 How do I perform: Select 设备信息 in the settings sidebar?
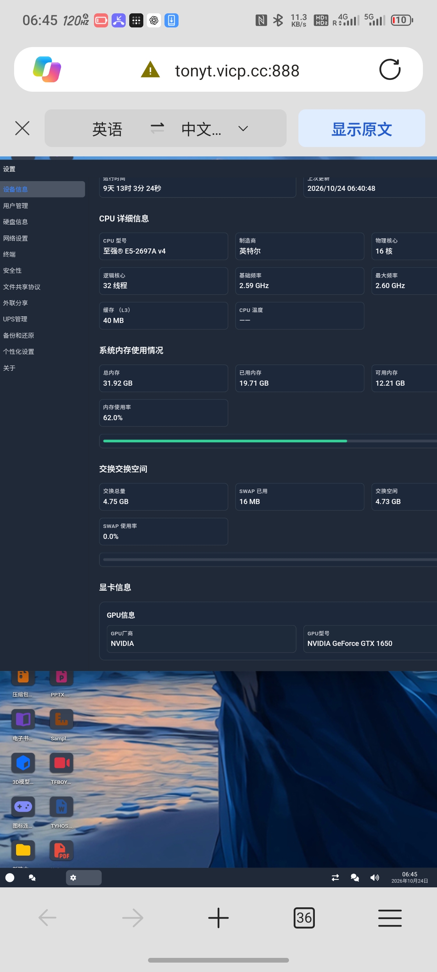42,189
